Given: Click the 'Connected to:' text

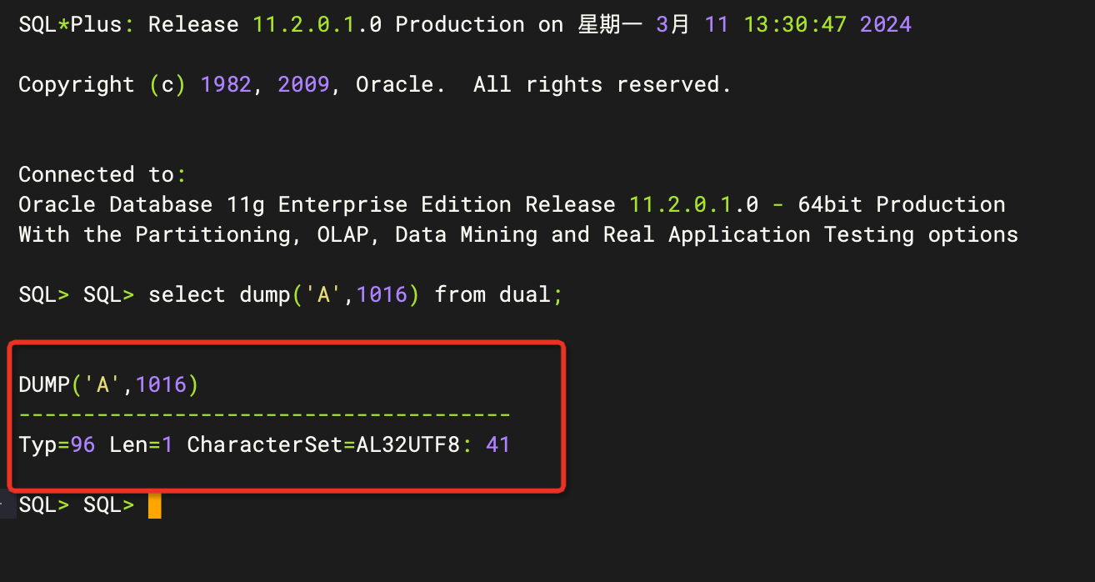Looking at the screenshot, I should pos(102,174).
